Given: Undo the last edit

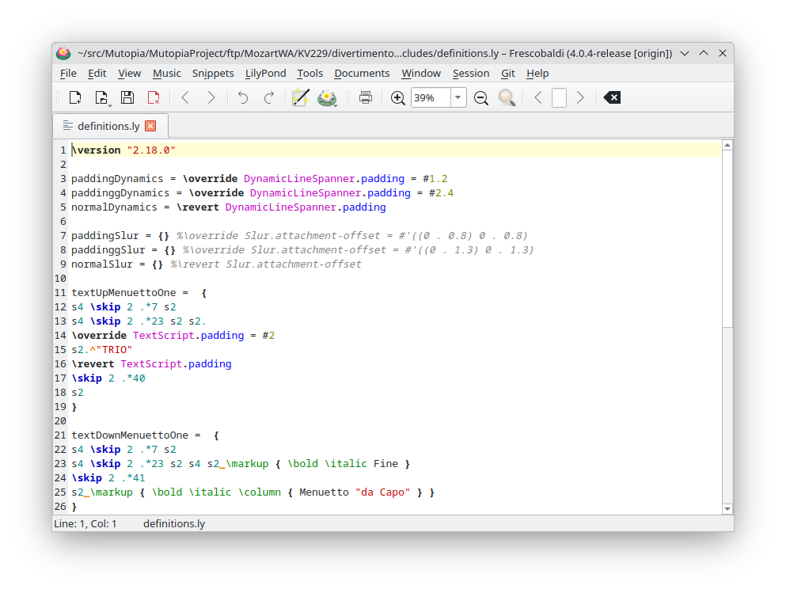Looking at the screenshot, I should click(x=243, y=97).
